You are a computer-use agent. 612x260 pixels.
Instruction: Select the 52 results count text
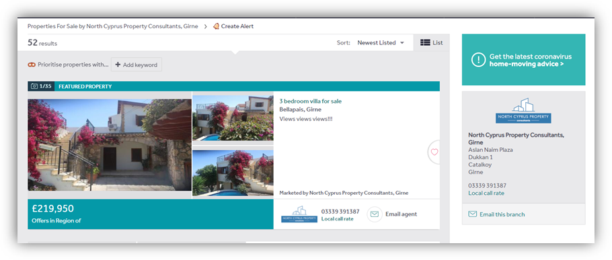42,43
